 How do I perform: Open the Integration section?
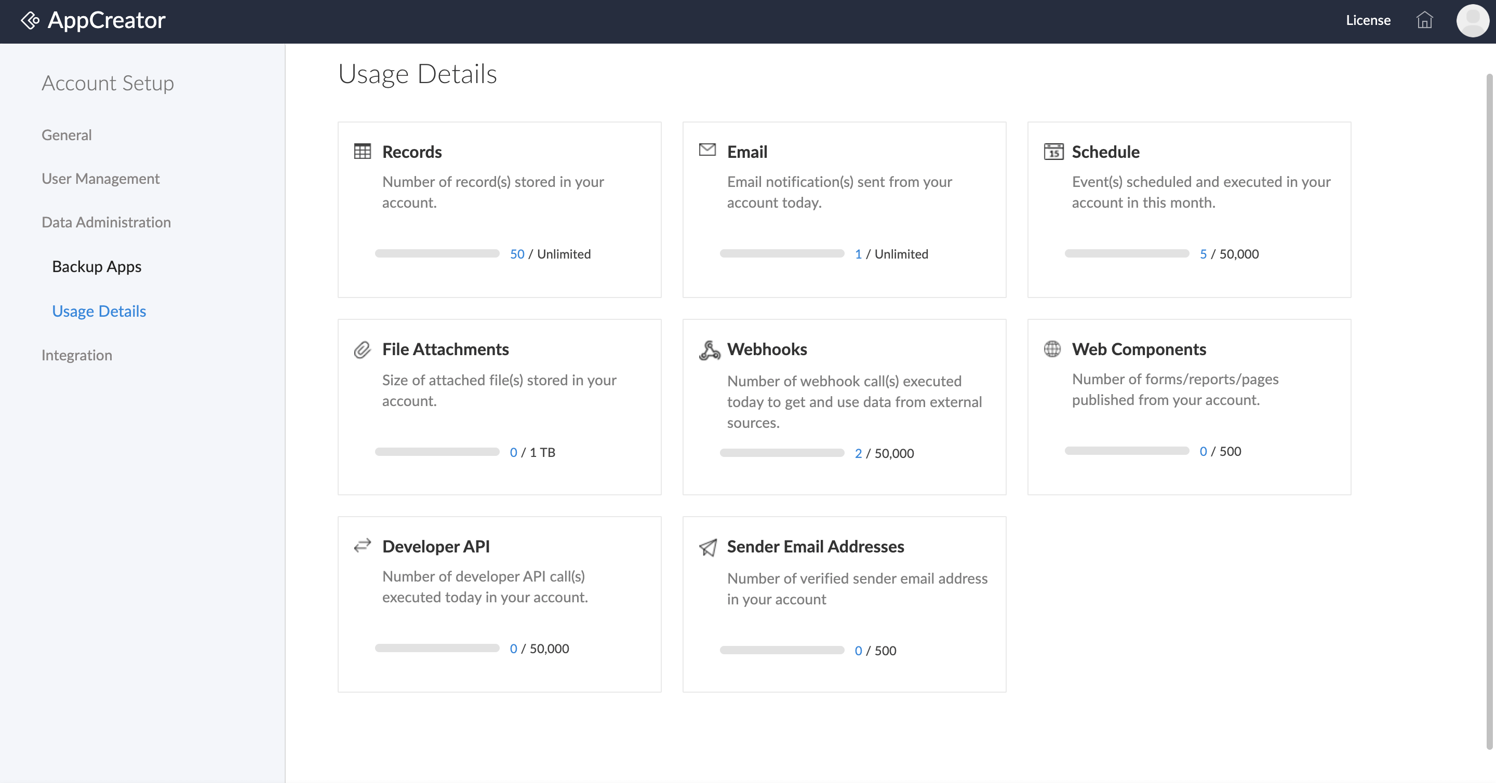(x=77, y=355)
